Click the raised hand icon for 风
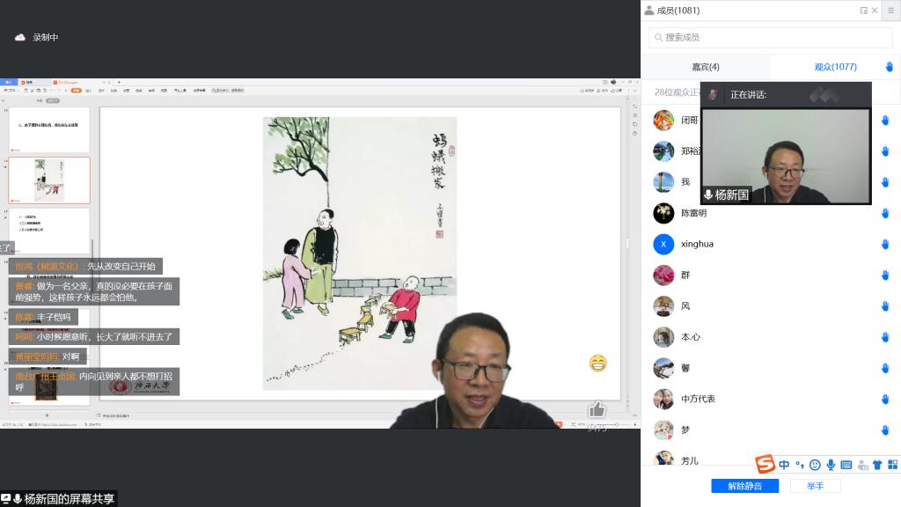Viewport: 901px width, 507px height. coord(885,306)
